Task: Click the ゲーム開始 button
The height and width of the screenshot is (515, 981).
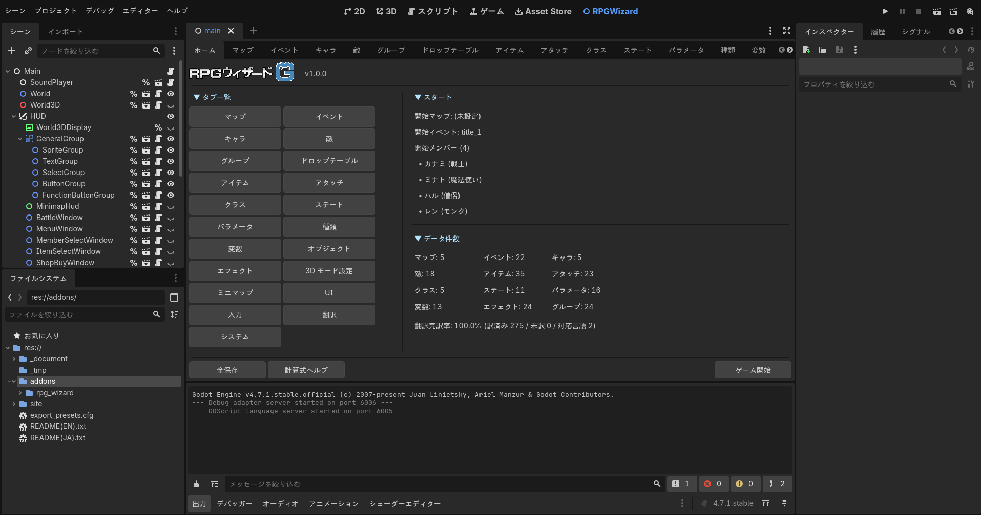Action: coord(753,370)
